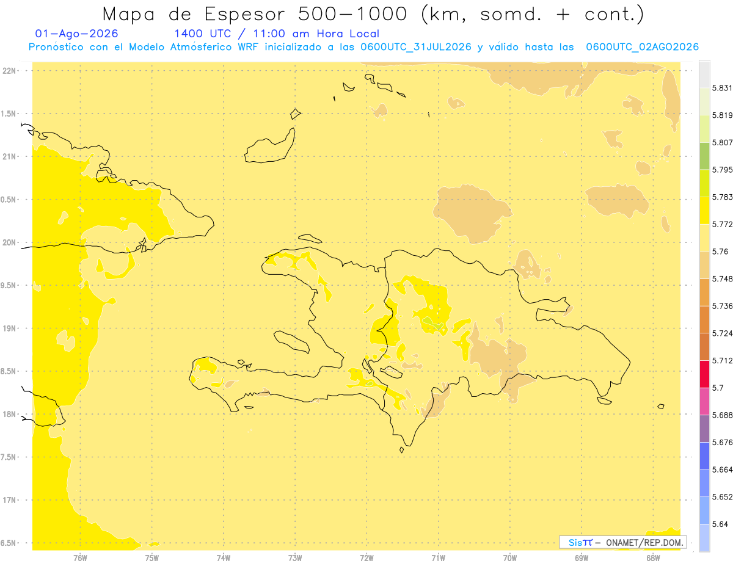Click the blue legend swatch between 5.664 and 5.676
This screenshot has width=733, height=566.
[705, 456]
